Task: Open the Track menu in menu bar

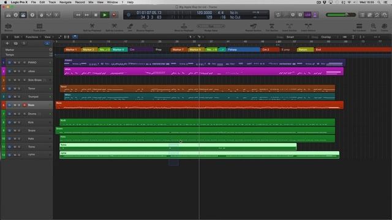Action: tap(52, 2)
